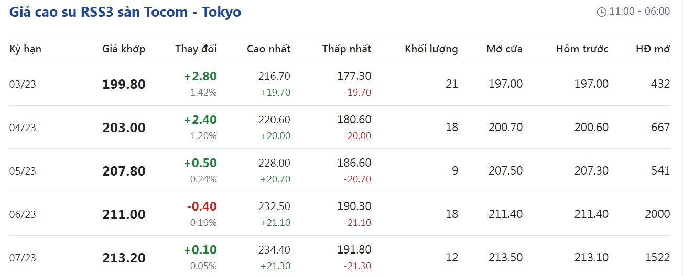
Task: Click the matched price 199.80
Action: [x=124, y=84]
